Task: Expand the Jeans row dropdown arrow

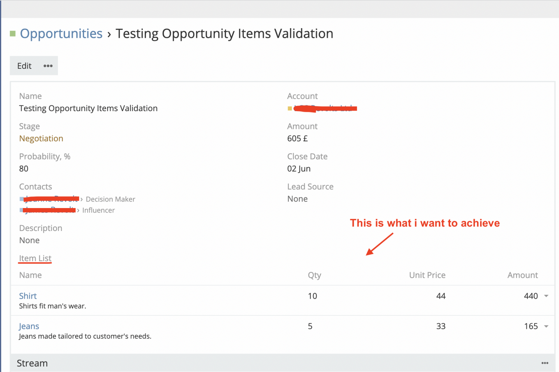Action: 546,326
